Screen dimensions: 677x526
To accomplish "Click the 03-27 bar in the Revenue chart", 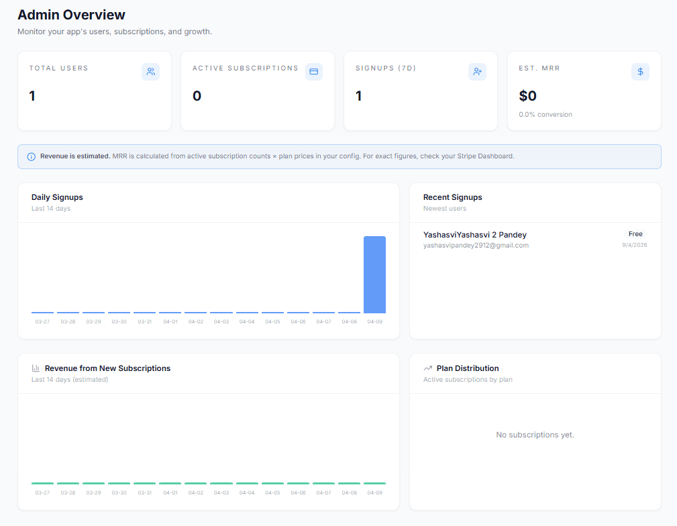I will click(42, 483).
